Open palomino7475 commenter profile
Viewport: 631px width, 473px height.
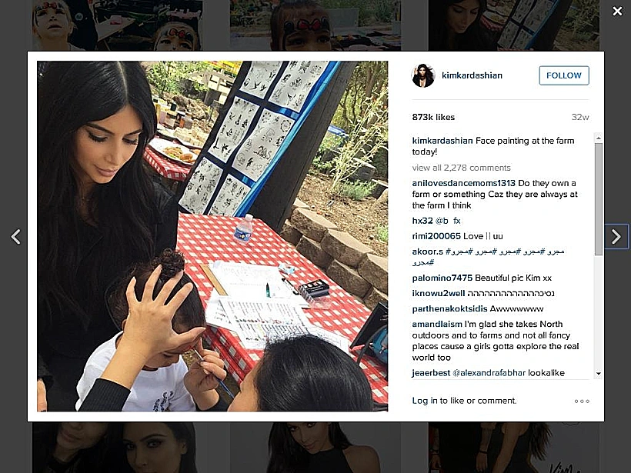pos(442,278)
